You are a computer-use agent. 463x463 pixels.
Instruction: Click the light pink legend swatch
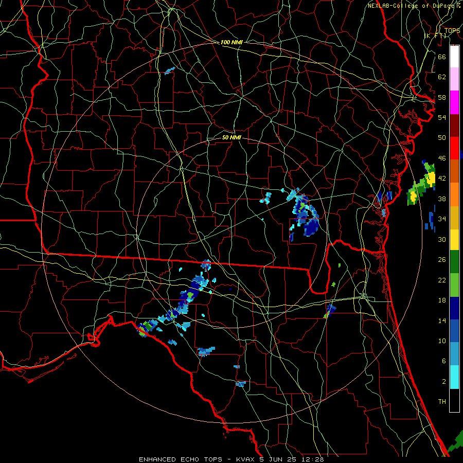[454, 79]
